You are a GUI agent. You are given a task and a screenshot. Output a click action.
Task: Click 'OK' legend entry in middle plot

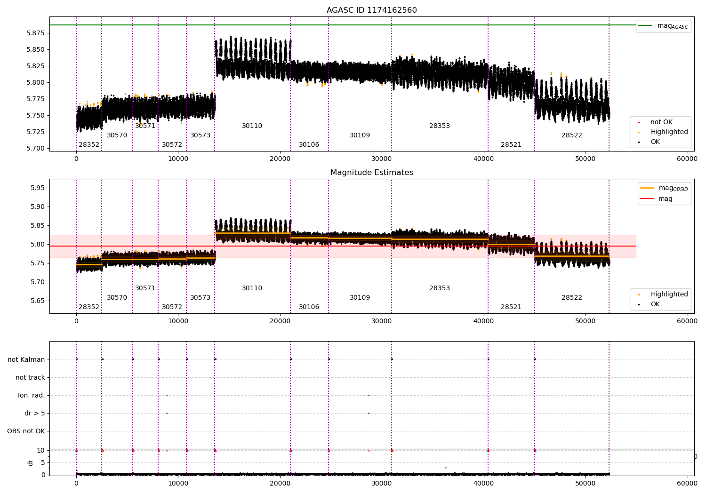tap(649, 304)
